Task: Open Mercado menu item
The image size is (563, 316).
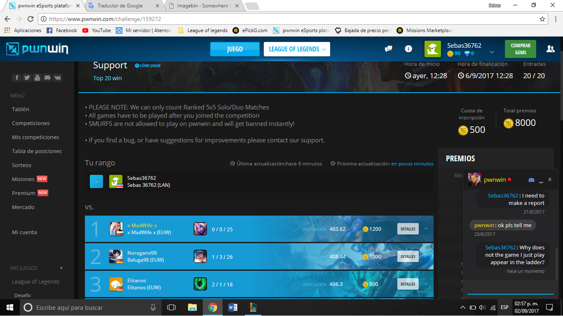Action: point(23,207)
